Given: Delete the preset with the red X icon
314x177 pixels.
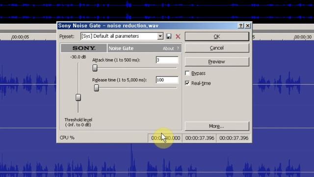Looking at the screenshot, I should pyautogui.click(x=178, y=36).
